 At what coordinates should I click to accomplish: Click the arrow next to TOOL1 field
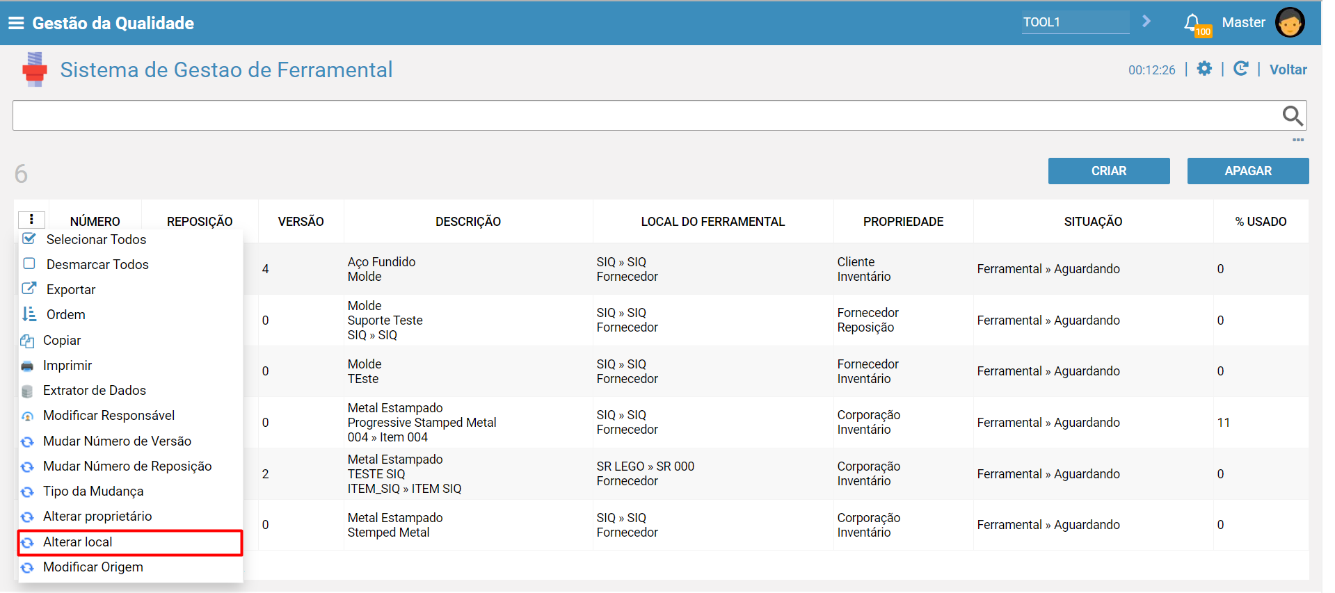coord(1146,22)
